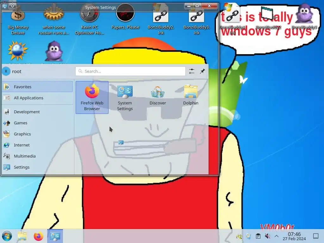Expand hidden system tray icons

277,236
